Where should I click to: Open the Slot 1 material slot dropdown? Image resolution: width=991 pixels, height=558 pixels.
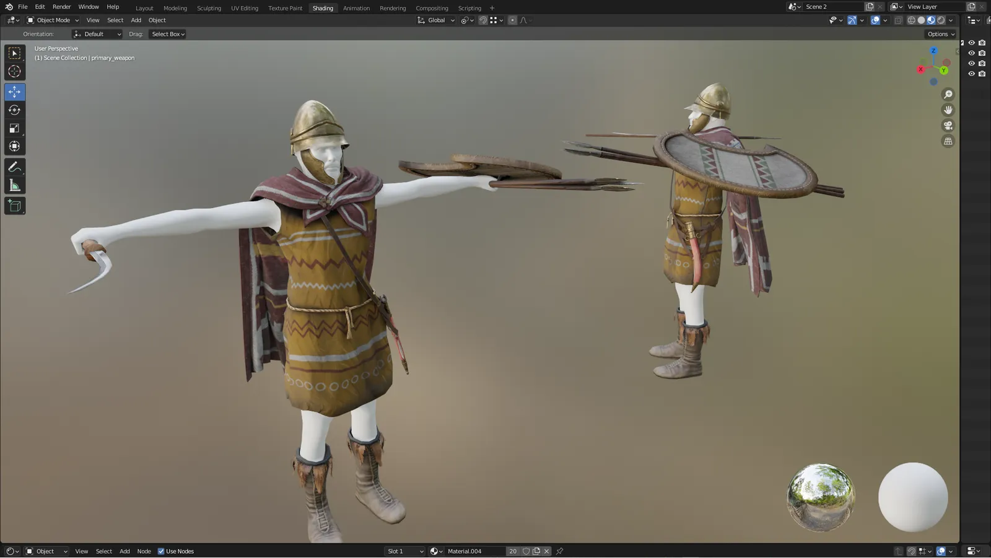[405, 551]
